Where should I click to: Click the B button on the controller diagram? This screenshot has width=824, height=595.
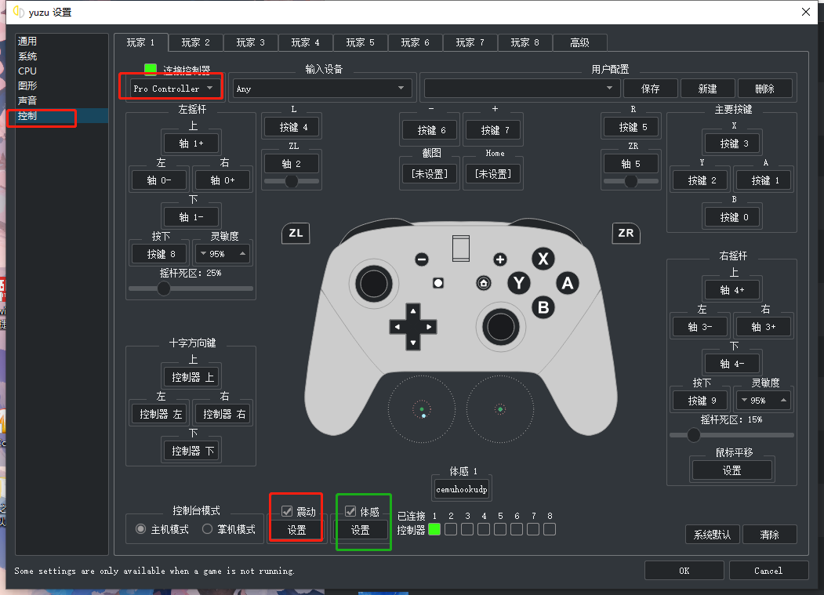[x=543, y=307]
